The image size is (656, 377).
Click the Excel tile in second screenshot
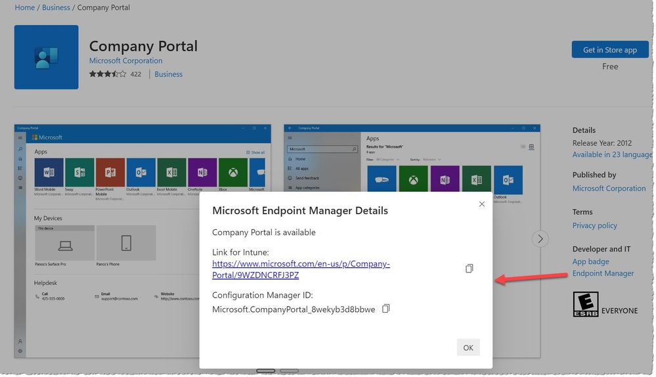pos(477,180)
